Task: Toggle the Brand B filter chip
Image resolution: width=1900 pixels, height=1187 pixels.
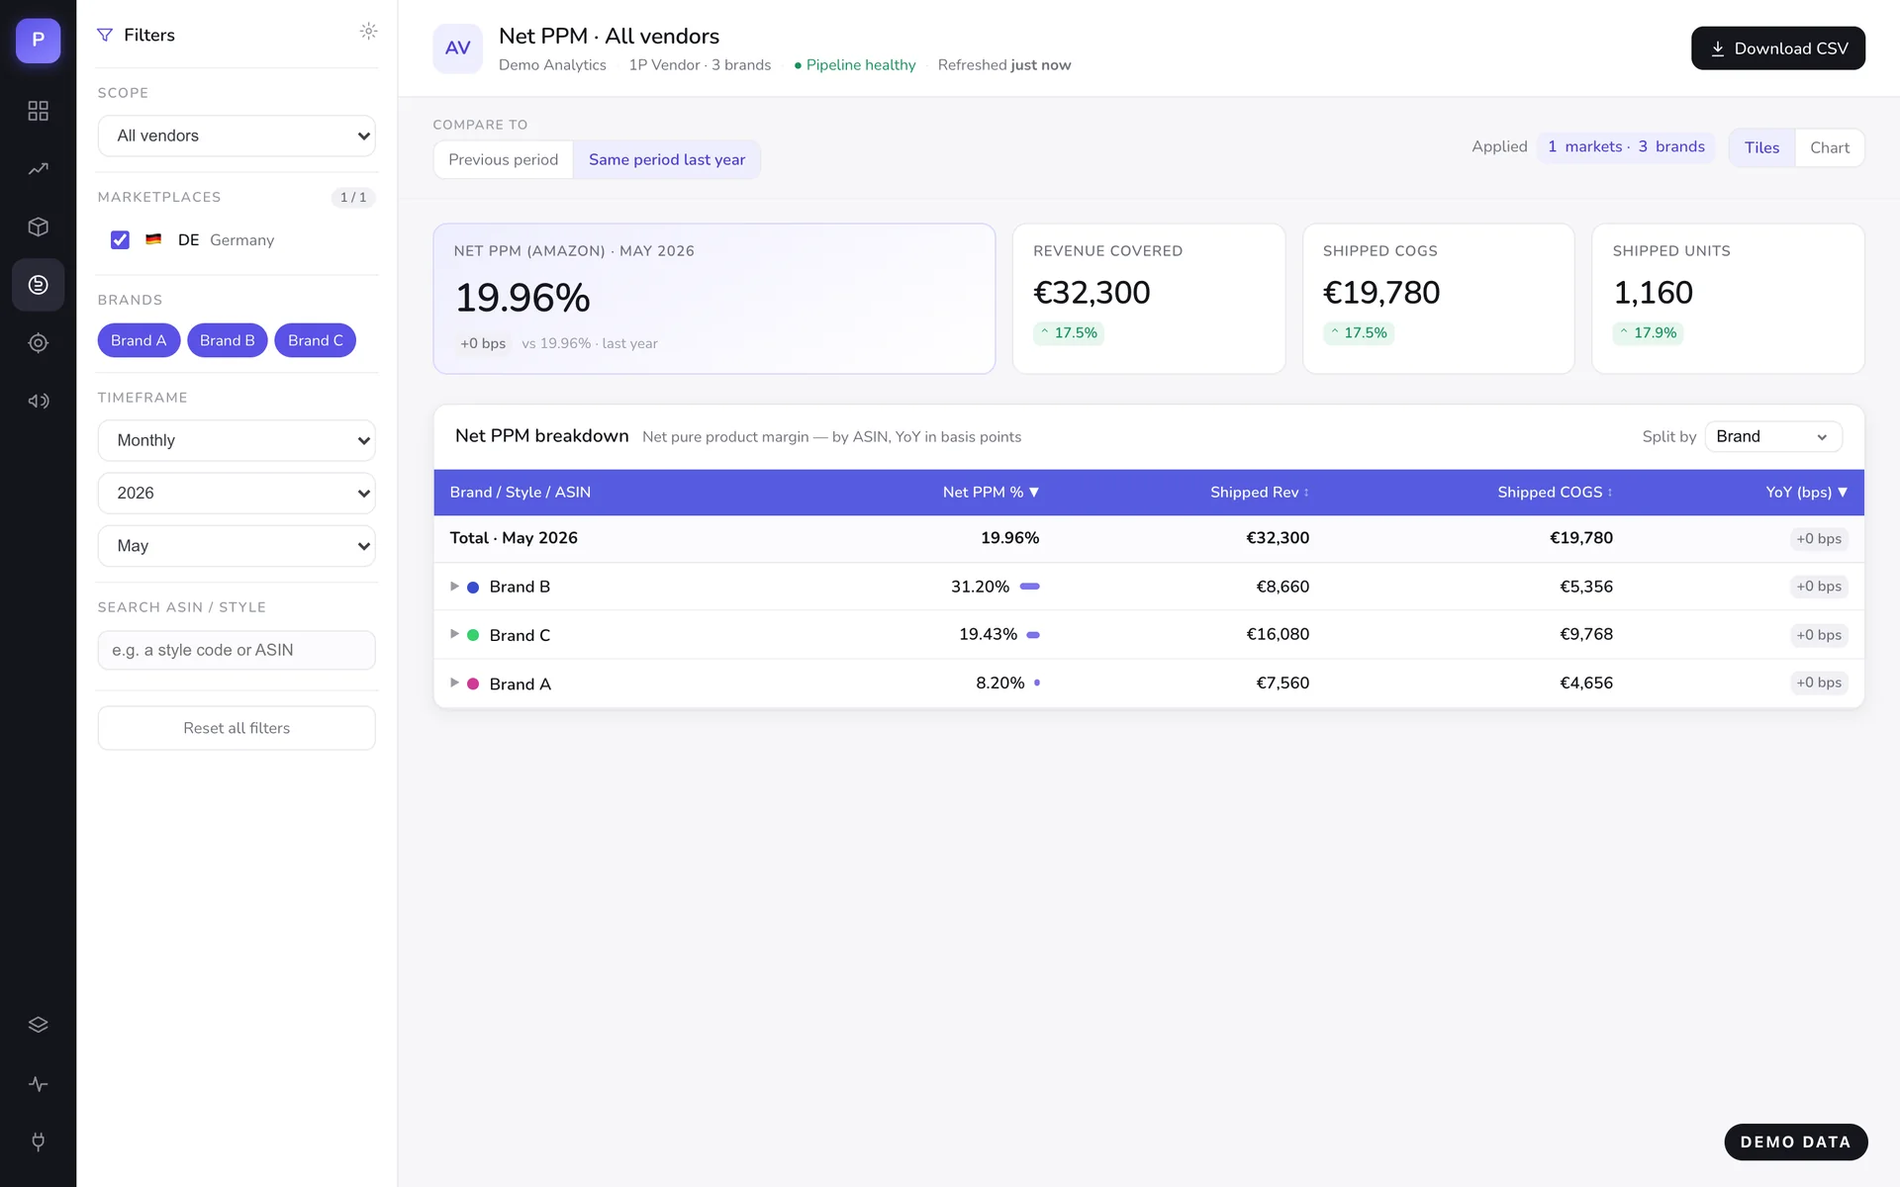Action: point(228,340)
